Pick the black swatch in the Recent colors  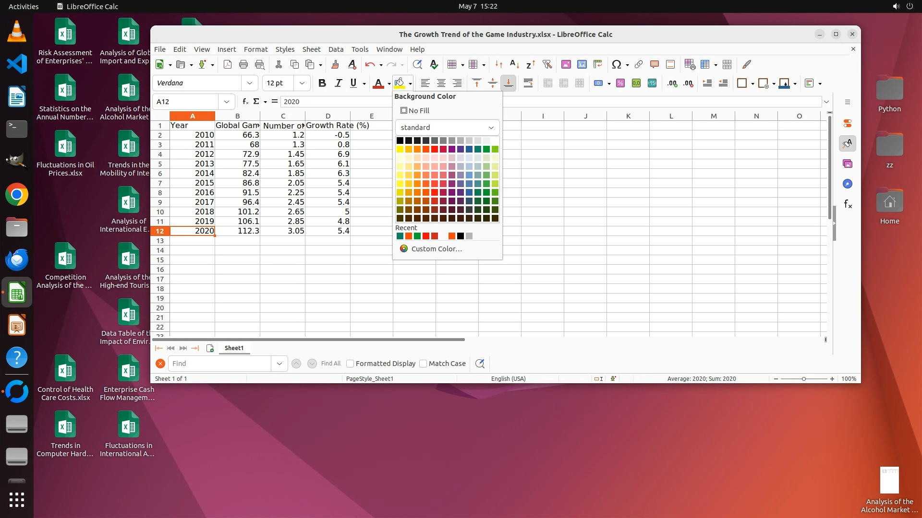click(461, 236)
